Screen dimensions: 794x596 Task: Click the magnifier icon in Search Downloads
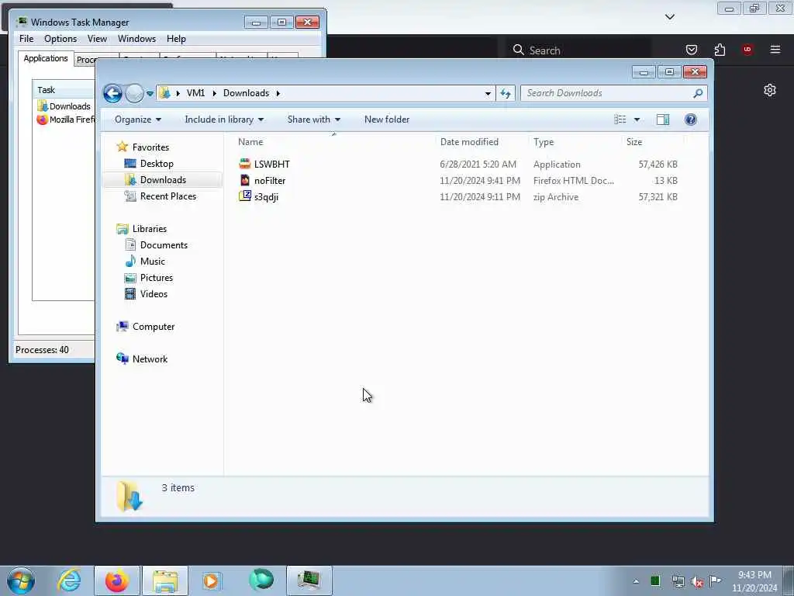coord(699,93)
